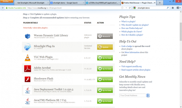Click 'Outdated Version' status text
The height and width of the screenshot is (108, 182).
(88, 47)
